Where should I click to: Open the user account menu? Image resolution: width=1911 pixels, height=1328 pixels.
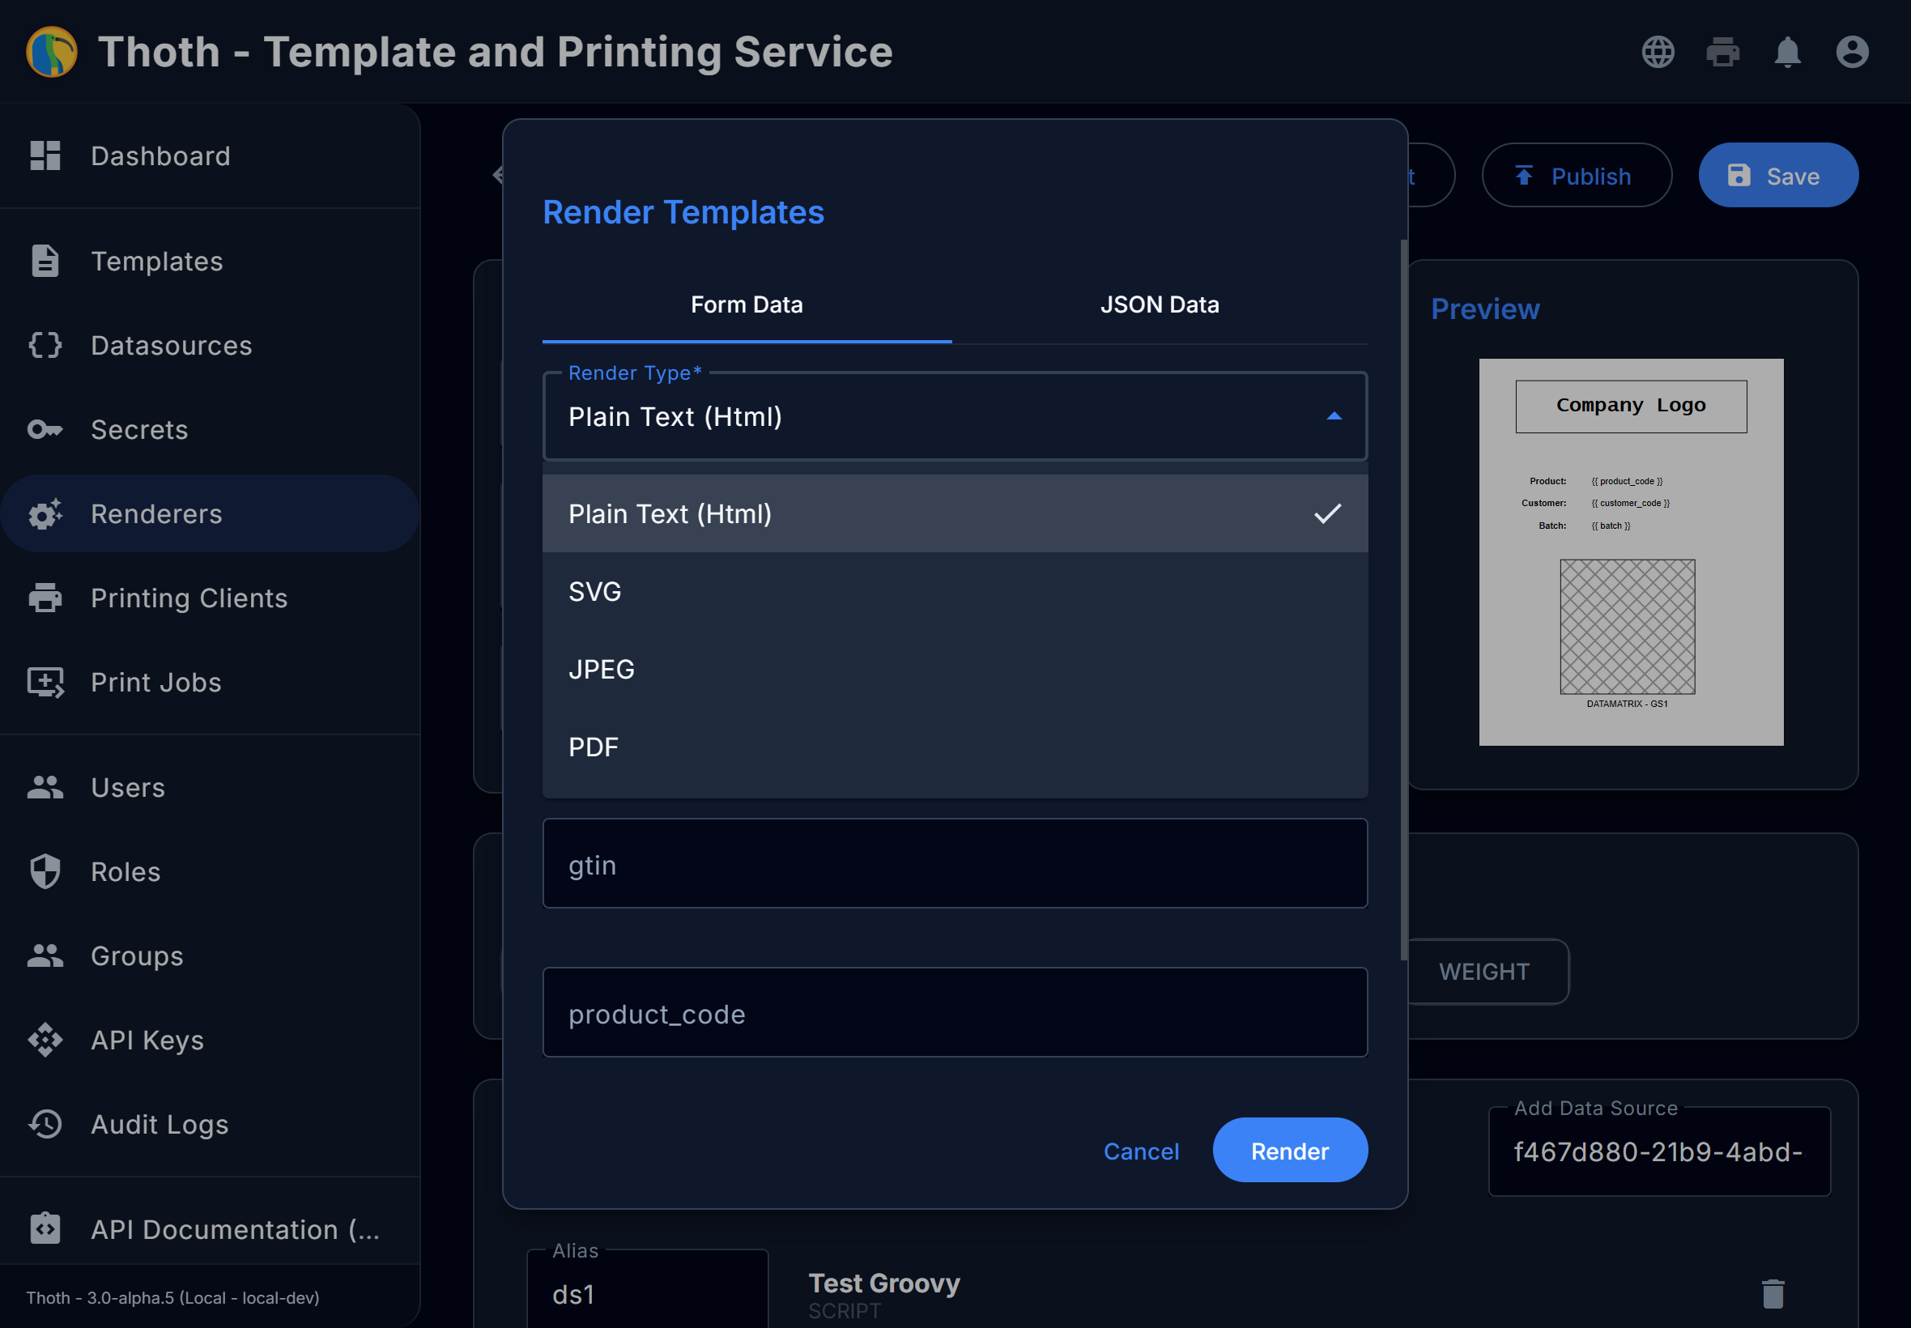tap(1852, 52)
